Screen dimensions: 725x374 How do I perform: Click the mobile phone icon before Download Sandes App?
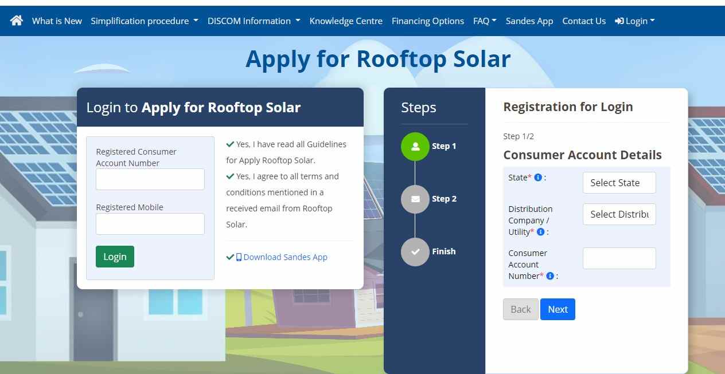[x=239, y=257]
